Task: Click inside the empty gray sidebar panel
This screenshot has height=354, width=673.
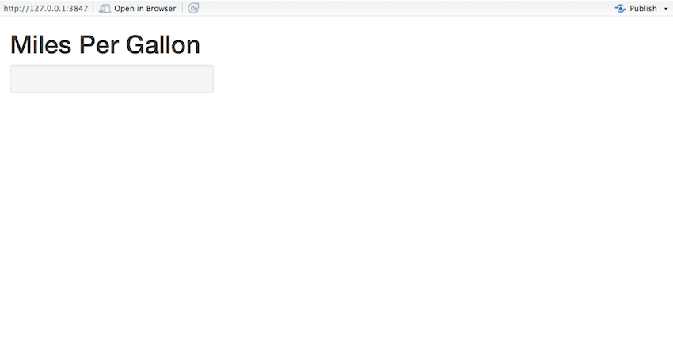Action: (x=112, y=79)
